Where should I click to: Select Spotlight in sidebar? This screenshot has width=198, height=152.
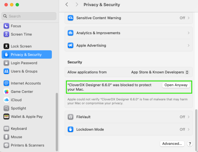coord(27,108)
